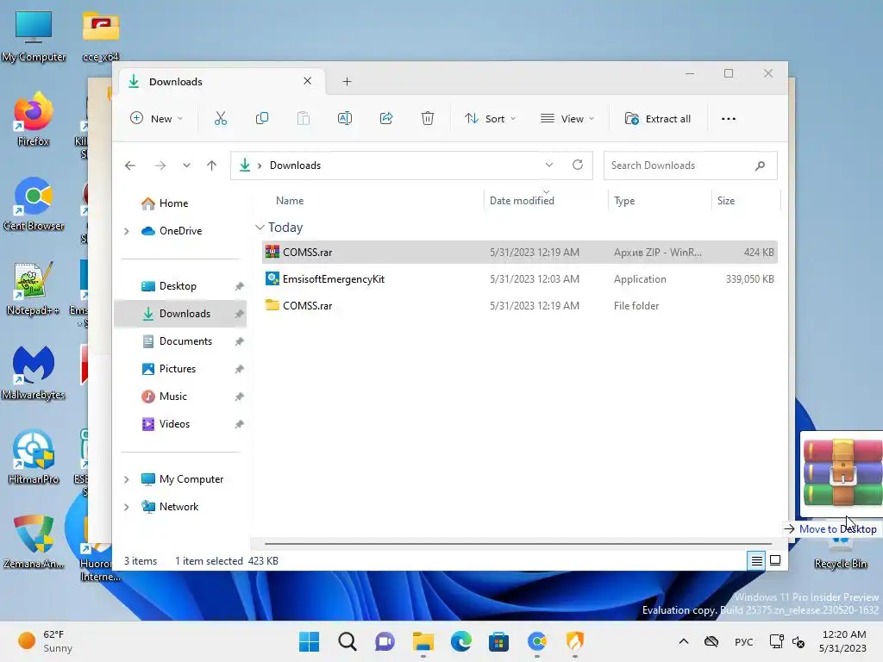Open the See more ellipsis menu
883x662 pixels.
tap(728, 119)
